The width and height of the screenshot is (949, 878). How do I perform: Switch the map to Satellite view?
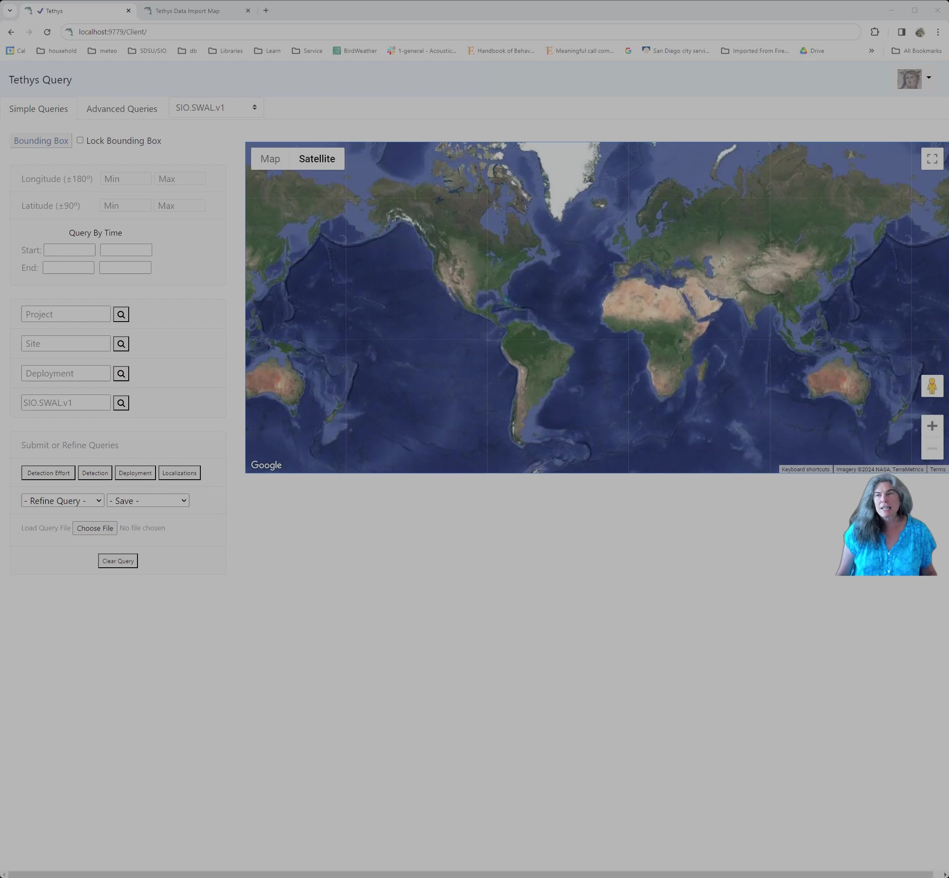point(316,158)
